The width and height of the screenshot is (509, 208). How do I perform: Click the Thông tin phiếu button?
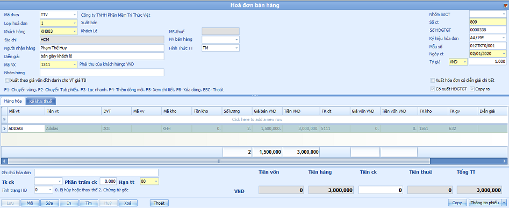(x=484, y=203)
